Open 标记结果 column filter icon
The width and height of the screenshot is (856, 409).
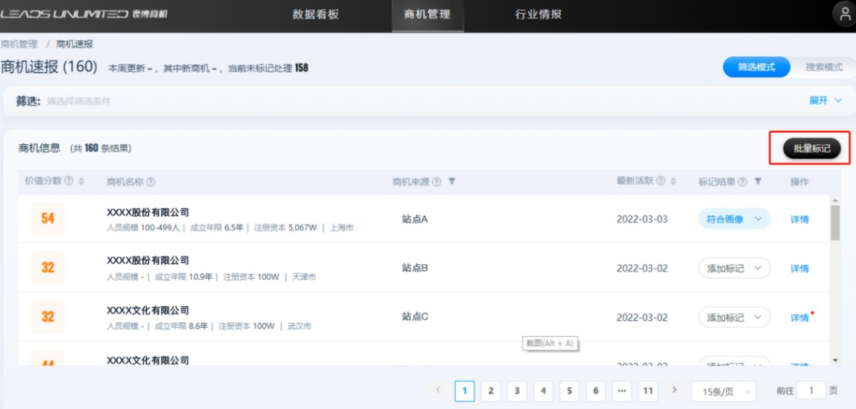[x=758, y=182]
